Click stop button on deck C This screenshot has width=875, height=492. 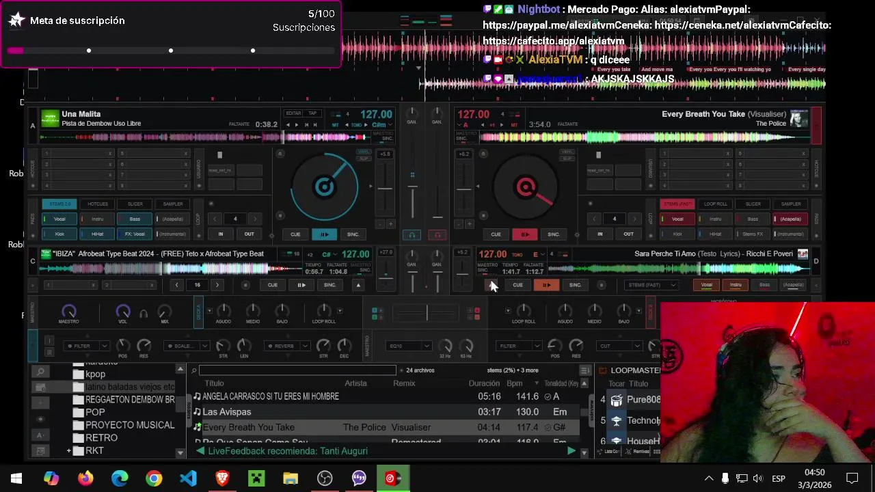pos(246,285)
